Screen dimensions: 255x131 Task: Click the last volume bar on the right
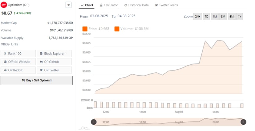pos(242,106)
